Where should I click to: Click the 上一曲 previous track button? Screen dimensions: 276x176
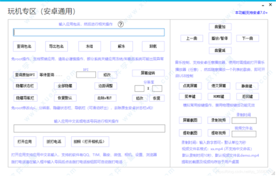(192, 38)
